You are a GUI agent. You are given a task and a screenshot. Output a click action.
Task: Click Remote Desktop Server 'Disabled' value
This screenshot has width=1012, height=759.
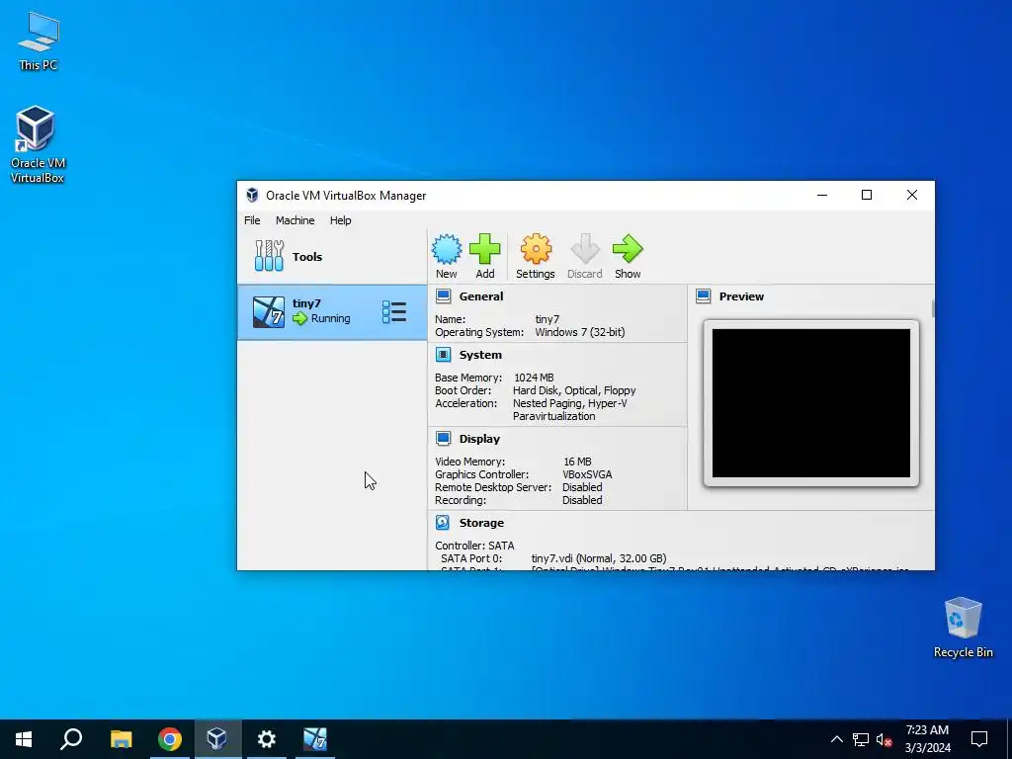pos(582,487)
